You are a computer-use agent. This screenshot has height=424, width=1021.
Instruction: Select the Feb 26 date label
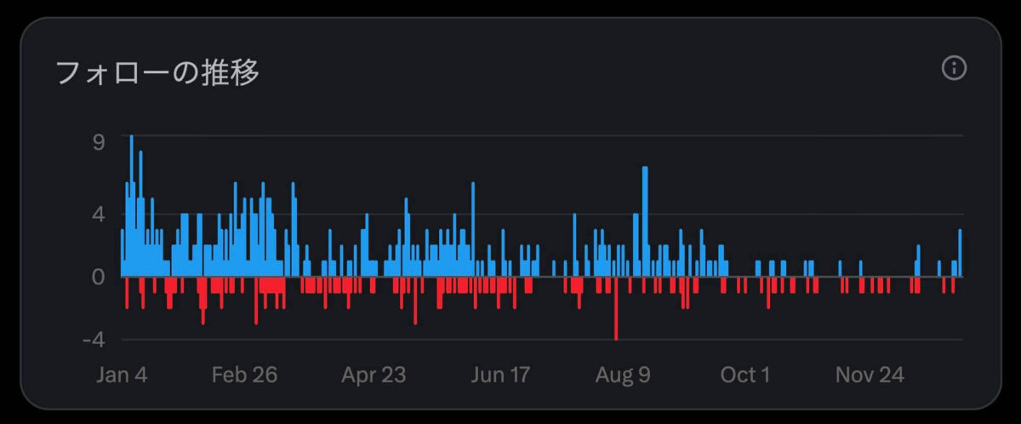click(x=244, y=375)
